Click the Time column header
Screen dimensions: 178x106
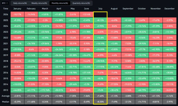click(x=5, y=9)
